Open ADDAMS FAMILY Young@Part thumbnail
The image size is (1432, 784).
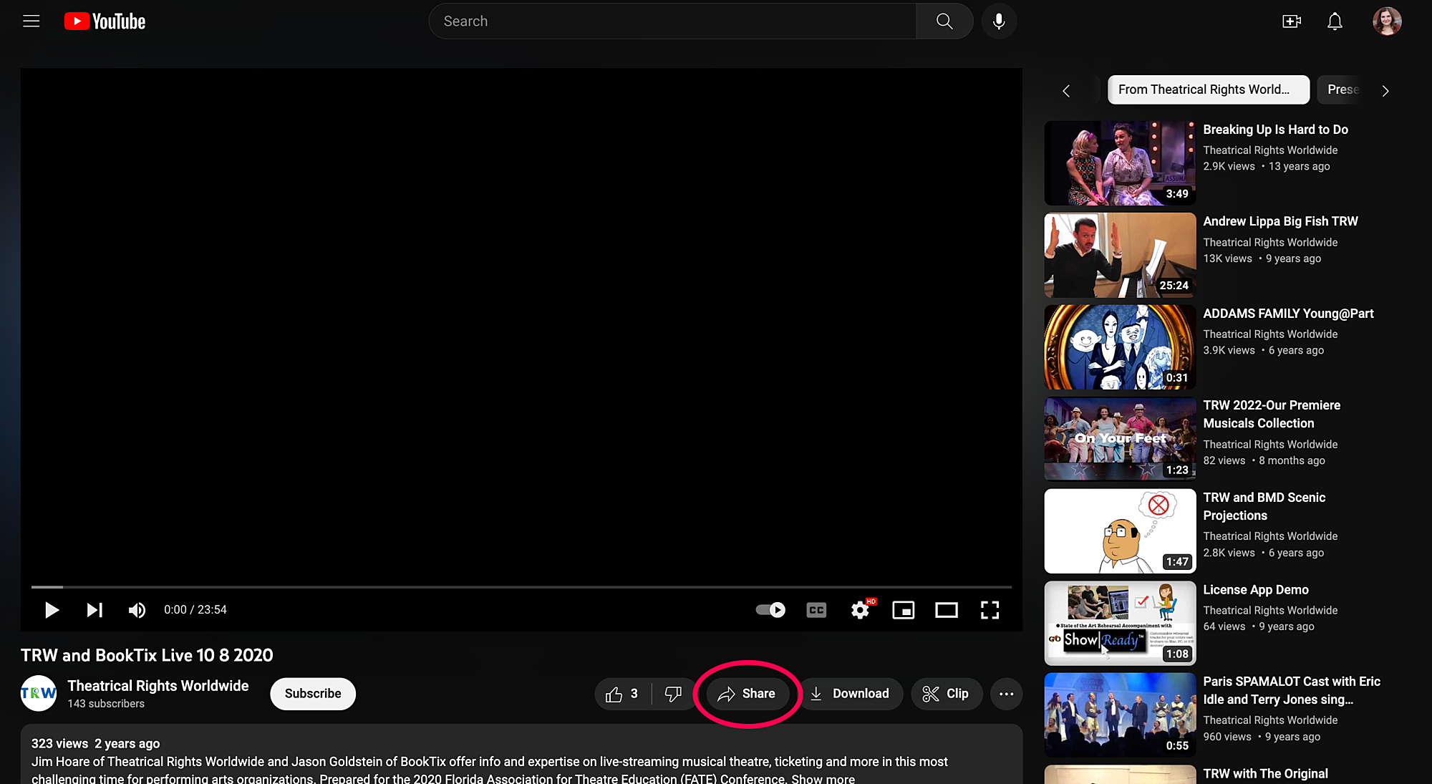click(x=1120, y=347)
